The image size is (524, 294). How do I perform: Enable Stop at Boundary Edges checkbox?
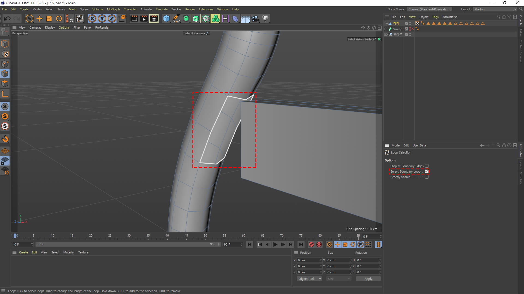point(427,166)
